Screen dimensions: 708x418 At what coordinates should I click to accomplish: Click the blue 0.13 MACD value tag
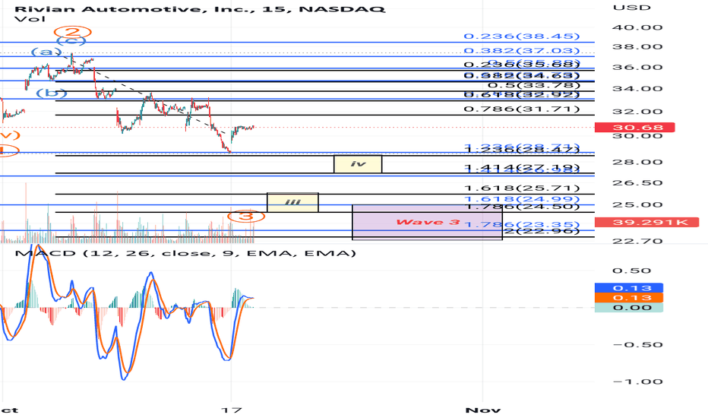629,288
